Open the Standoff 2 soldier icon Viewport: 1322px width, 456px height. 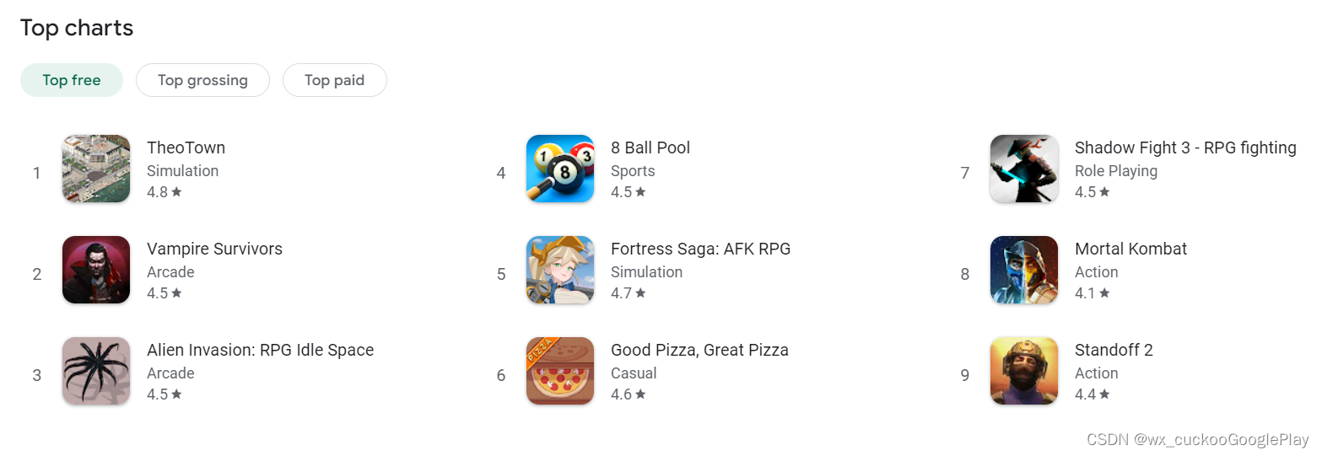tap(1024, 371)
